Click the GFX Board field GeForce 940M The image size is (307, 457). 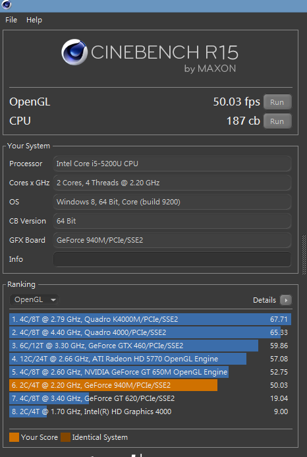pos(172,240)
